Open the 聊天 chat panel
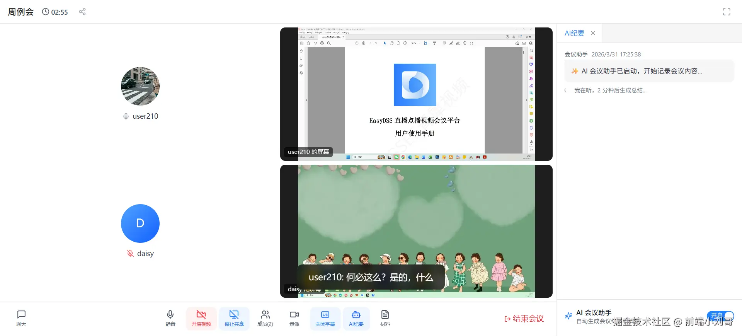Image resolution: width=742 pixels, height=336 pixels. pos(21,319)
